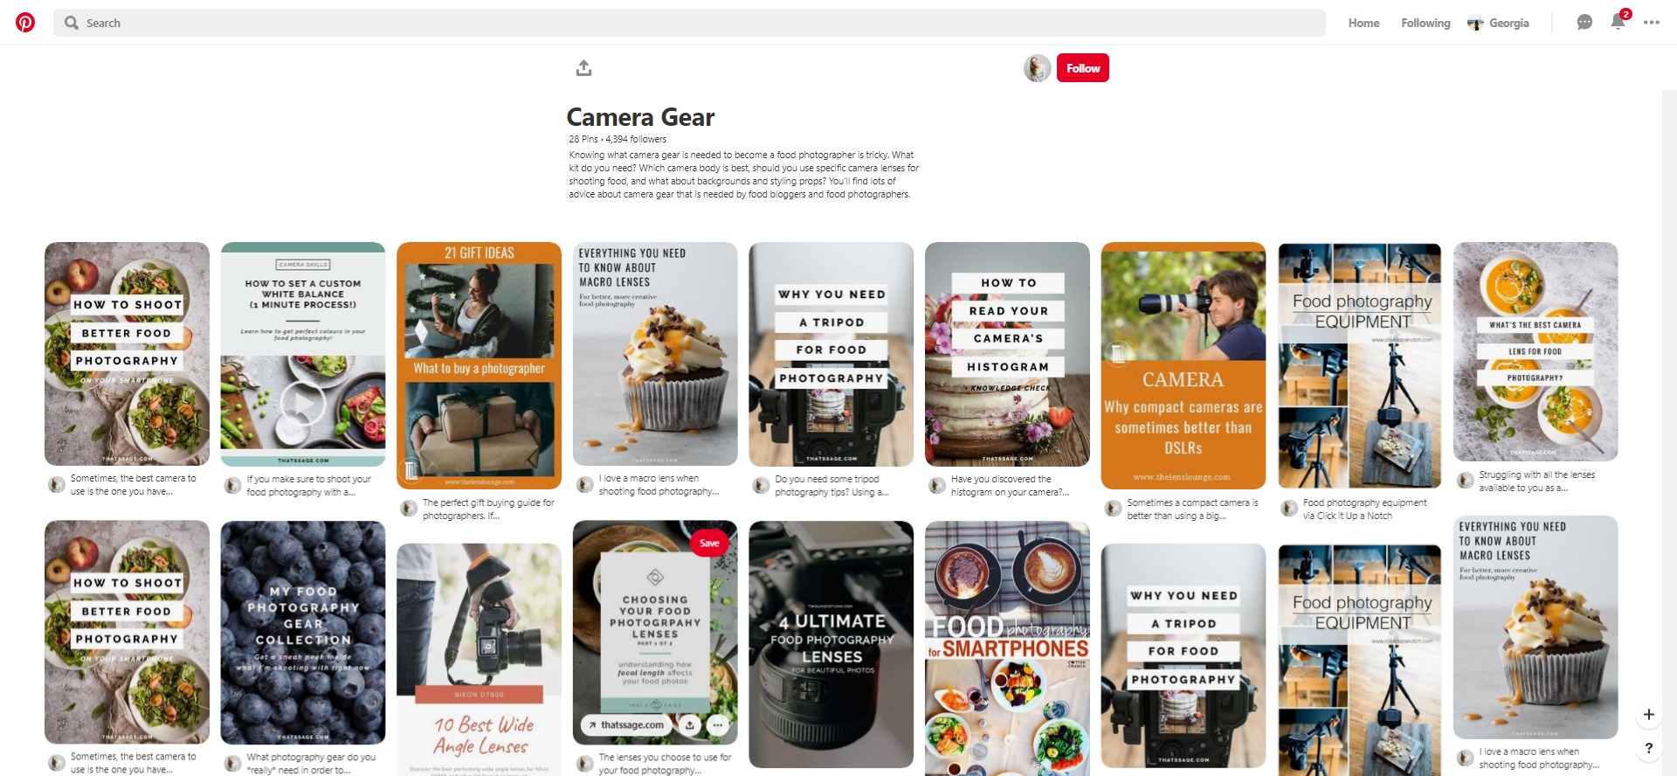Viewport: 1677px width, 776px height.
Task: Go to the Home tab
Action: tap(1363, 23)
